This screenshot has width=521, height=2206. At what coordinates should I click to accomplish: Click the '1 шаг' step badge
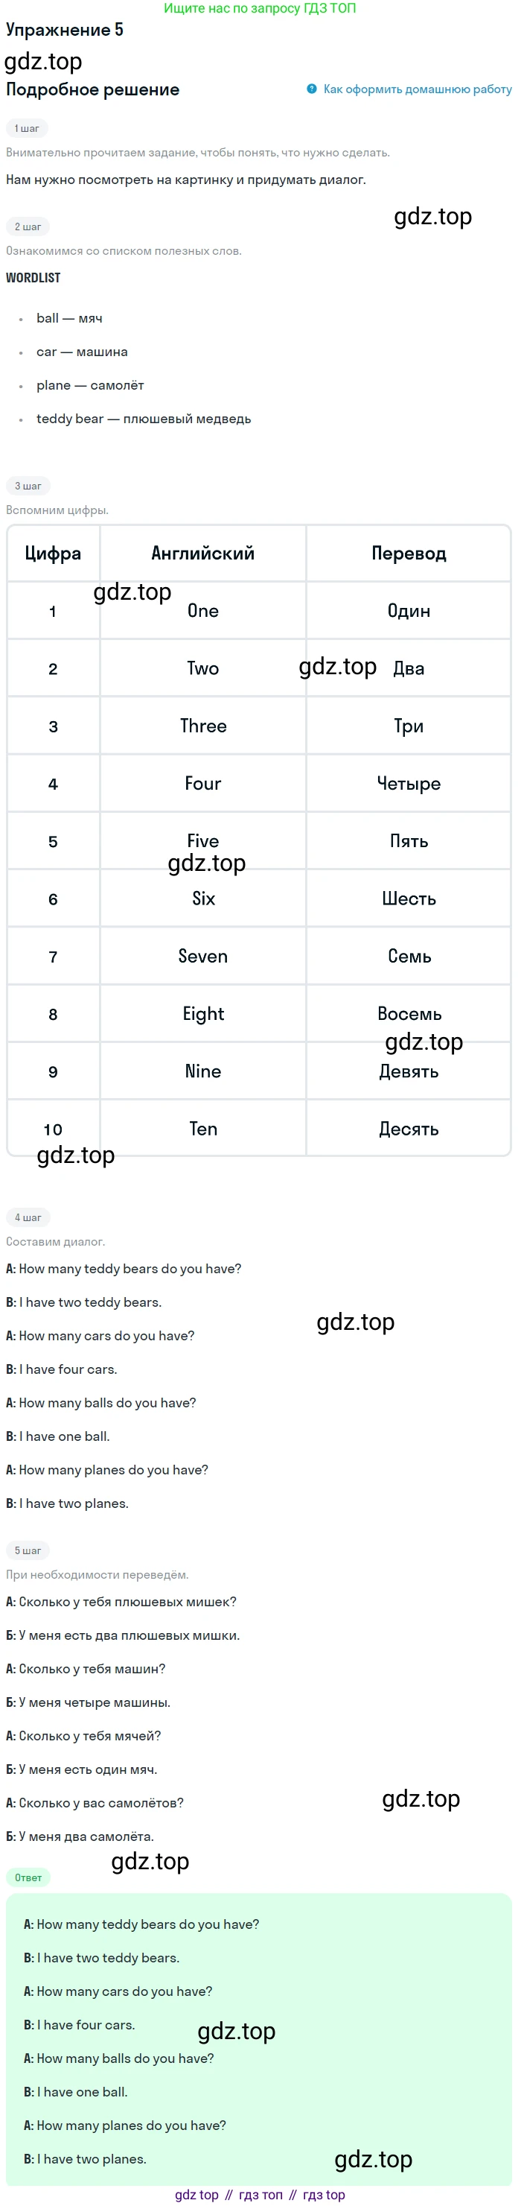pyautogui.click(x=27, y=128)
